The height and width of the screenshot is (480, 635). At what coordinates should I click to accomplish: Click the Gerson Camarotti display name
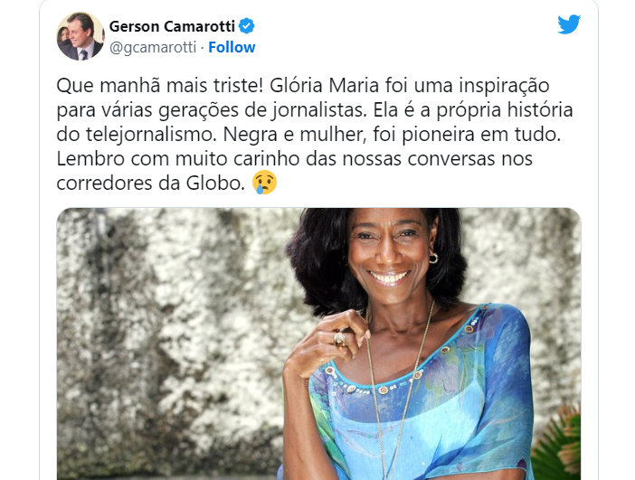172,26
